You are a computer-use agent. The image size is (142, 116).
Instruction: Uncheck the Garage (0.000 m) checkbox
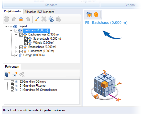[16, 55]
